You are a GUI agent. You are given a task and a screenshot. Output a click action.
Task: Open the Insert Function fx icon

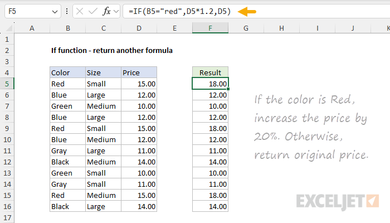(x=106, y=11)
